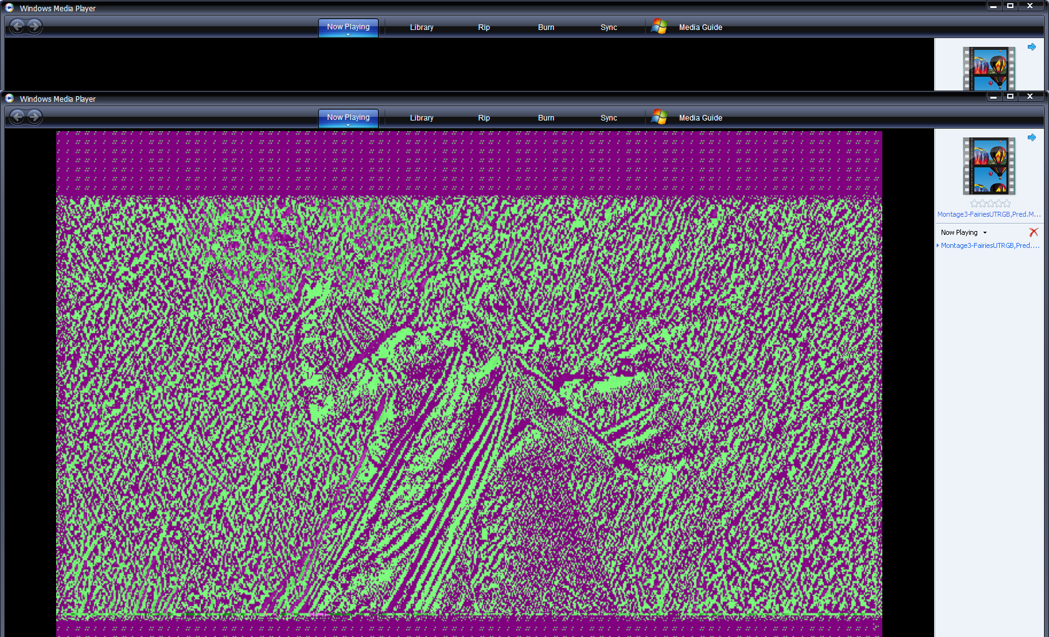Minimize the front Windows Media Player window
This screenshot has height=637, width=1049.
(x=993, y=96)
